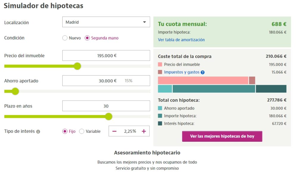Select the Segunda mano radio button
This screenshot has width=305, height=173.
(87, 38)
